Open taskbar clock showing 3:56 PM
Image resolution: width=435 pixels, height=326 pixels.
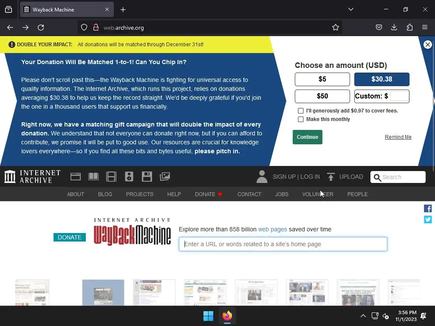tap(406, 316)
